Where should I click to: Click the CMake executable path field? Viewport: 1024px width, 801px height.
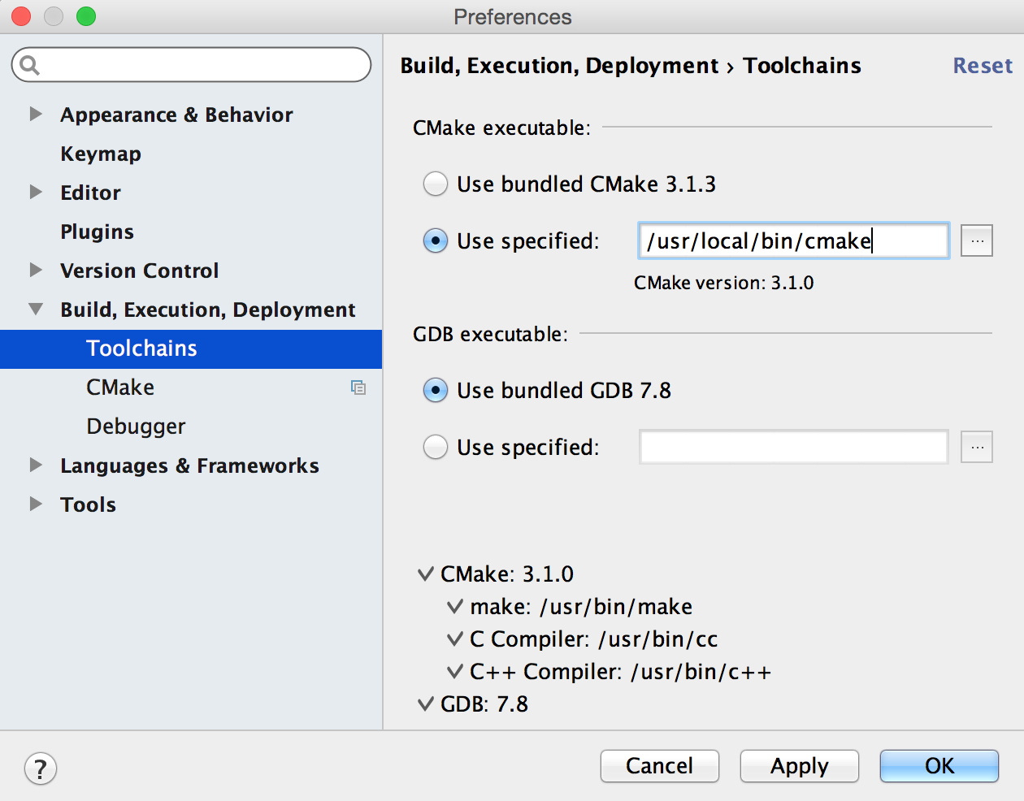click(792, 241)
